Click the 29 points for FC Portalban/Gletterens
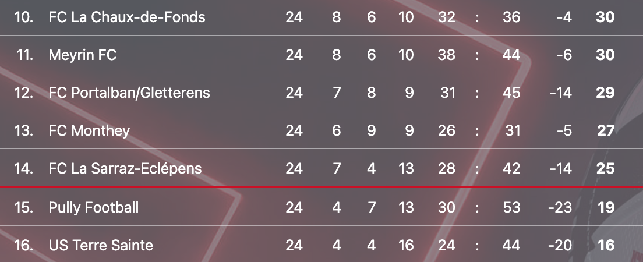The height and width of the screenshot is (262, 643). click(x=605, y=93)
